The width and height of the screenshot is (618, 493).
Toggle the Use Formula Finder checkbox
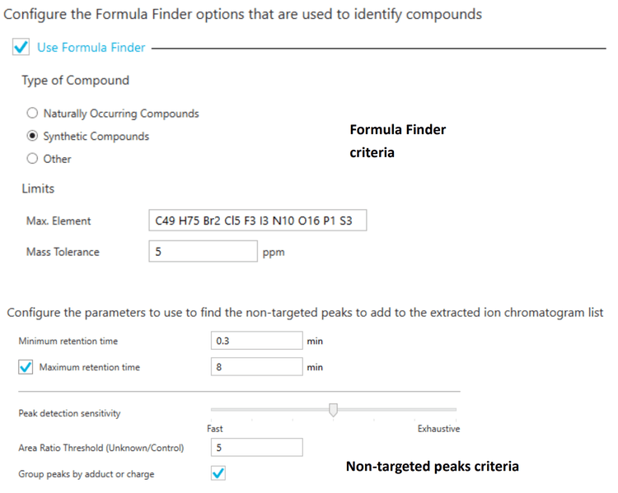coord(21,48)
